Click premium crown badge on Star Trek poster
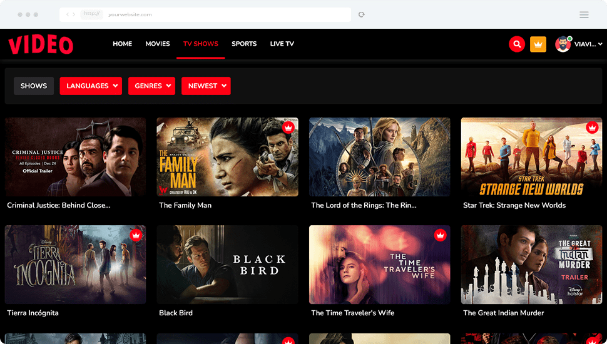The height and width of the screenshot is (344, 607). pos(592,128)
